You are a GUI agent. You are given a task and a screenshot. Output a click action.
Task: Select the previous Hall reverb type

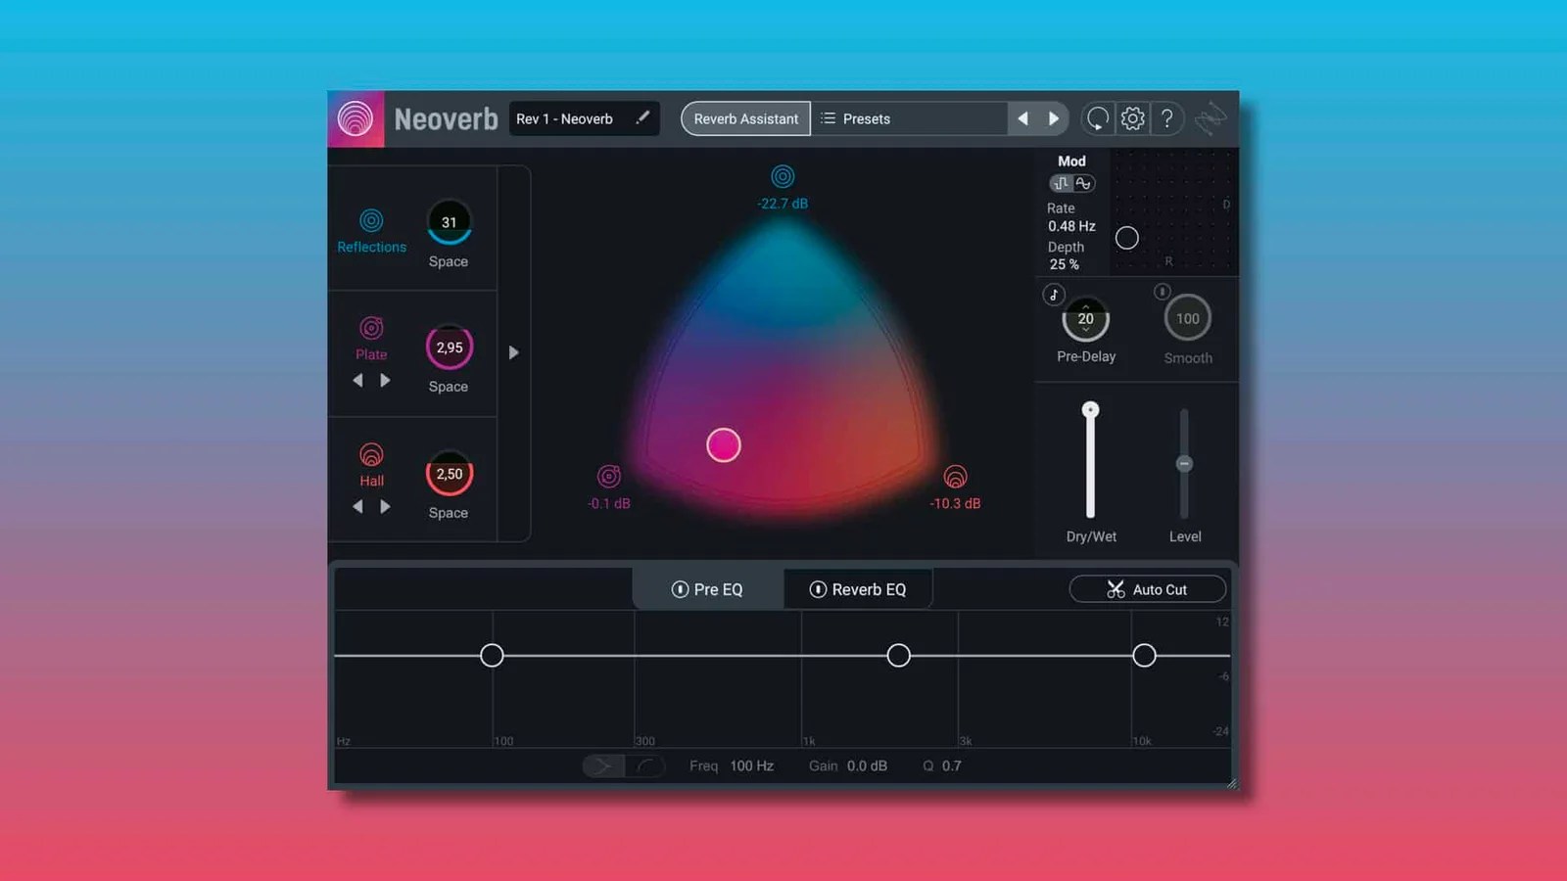(x=357, y=506)
